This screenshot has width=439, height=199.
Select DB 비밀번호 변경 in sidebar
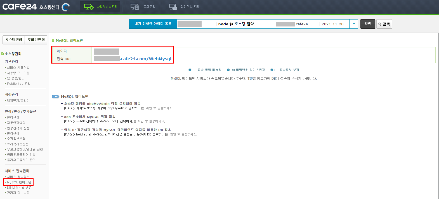tap(19, 188)
